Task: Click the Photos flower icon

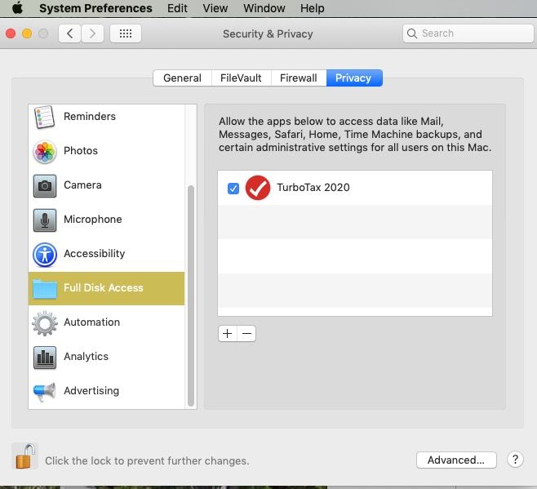Action: tap(45, 152)
